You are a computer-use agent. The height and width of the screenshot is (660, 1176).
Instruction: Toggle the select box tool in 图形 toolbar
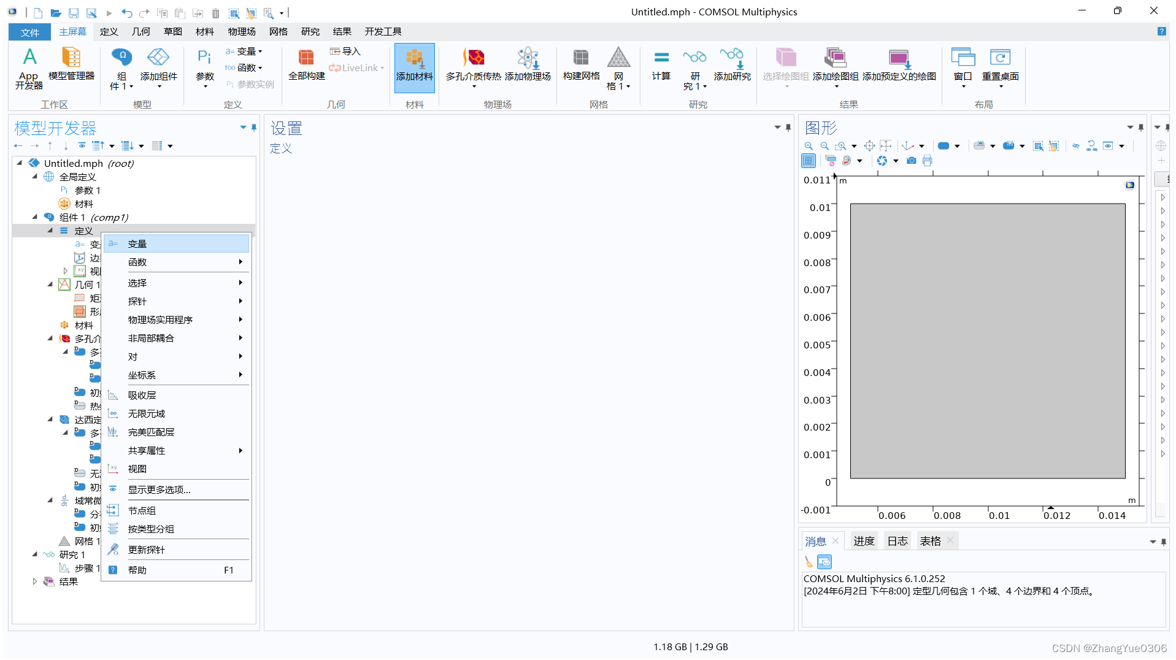coord(1038,146)
